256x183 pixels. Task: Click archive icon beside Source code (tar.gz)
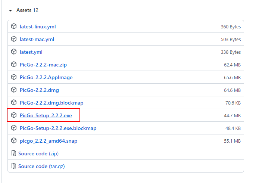tap(13, 166)
